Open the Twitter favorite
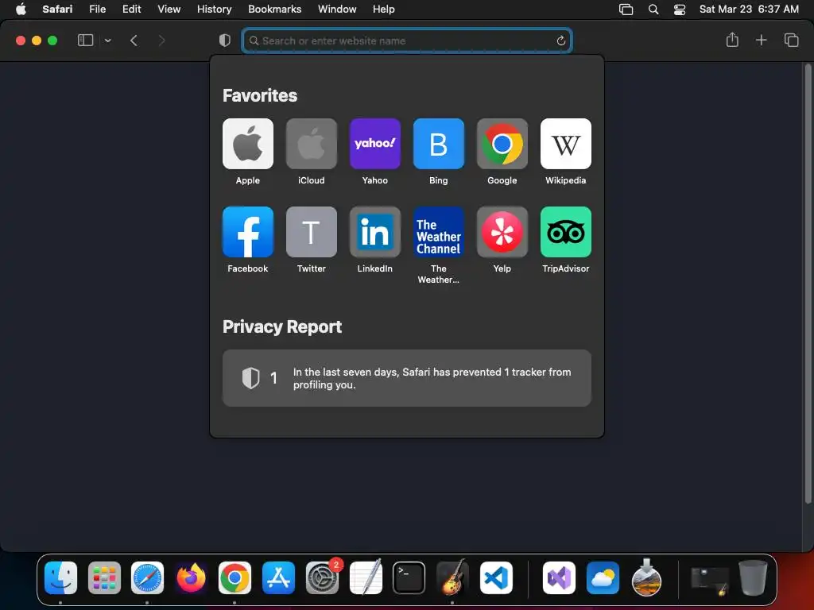Screen dimensions: 814x610 pyautogui.click(x=312, y=232)
